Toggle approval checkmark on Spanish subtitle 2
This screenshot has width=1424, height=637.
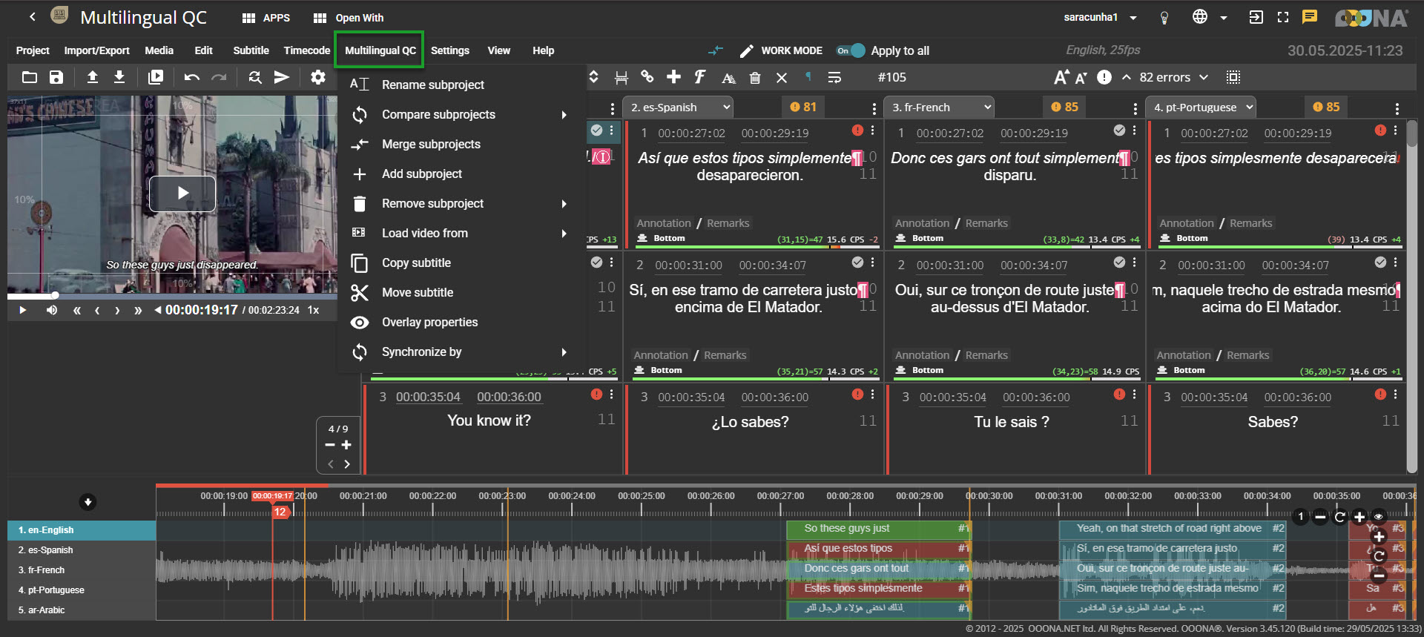coord(857,263)
